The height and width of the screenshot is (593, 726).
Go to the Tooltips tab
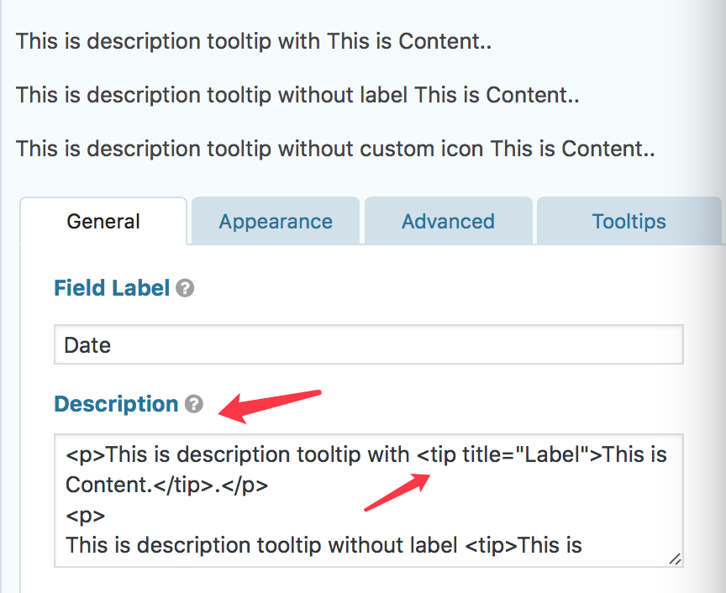pyautogui.click(x=629, y=222)
